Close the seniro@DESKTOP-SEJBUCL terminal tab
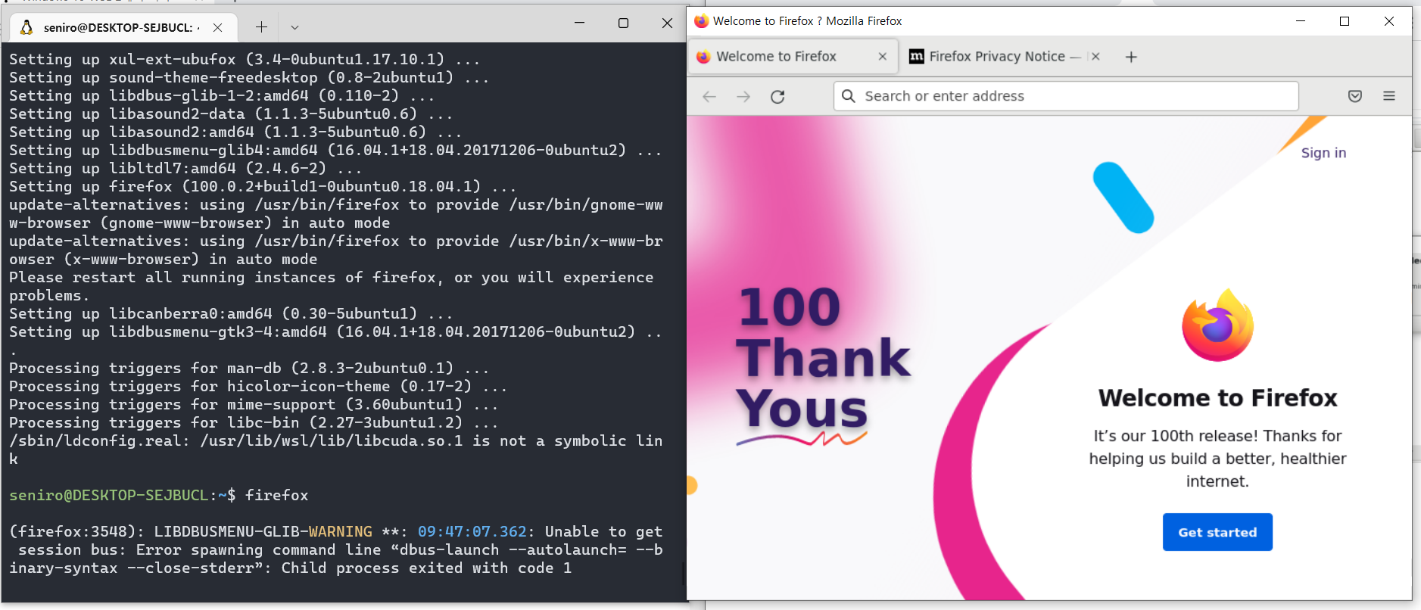Screen dimensions: 1421x610 pyautogui.click(x=217, y=27)
